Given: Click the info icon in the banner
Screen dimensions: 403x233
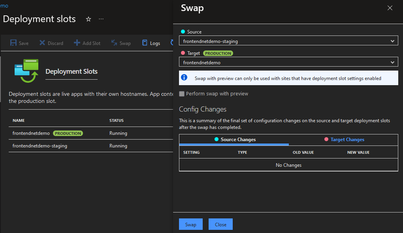Looking at the screenshot, I should [184, 78].
